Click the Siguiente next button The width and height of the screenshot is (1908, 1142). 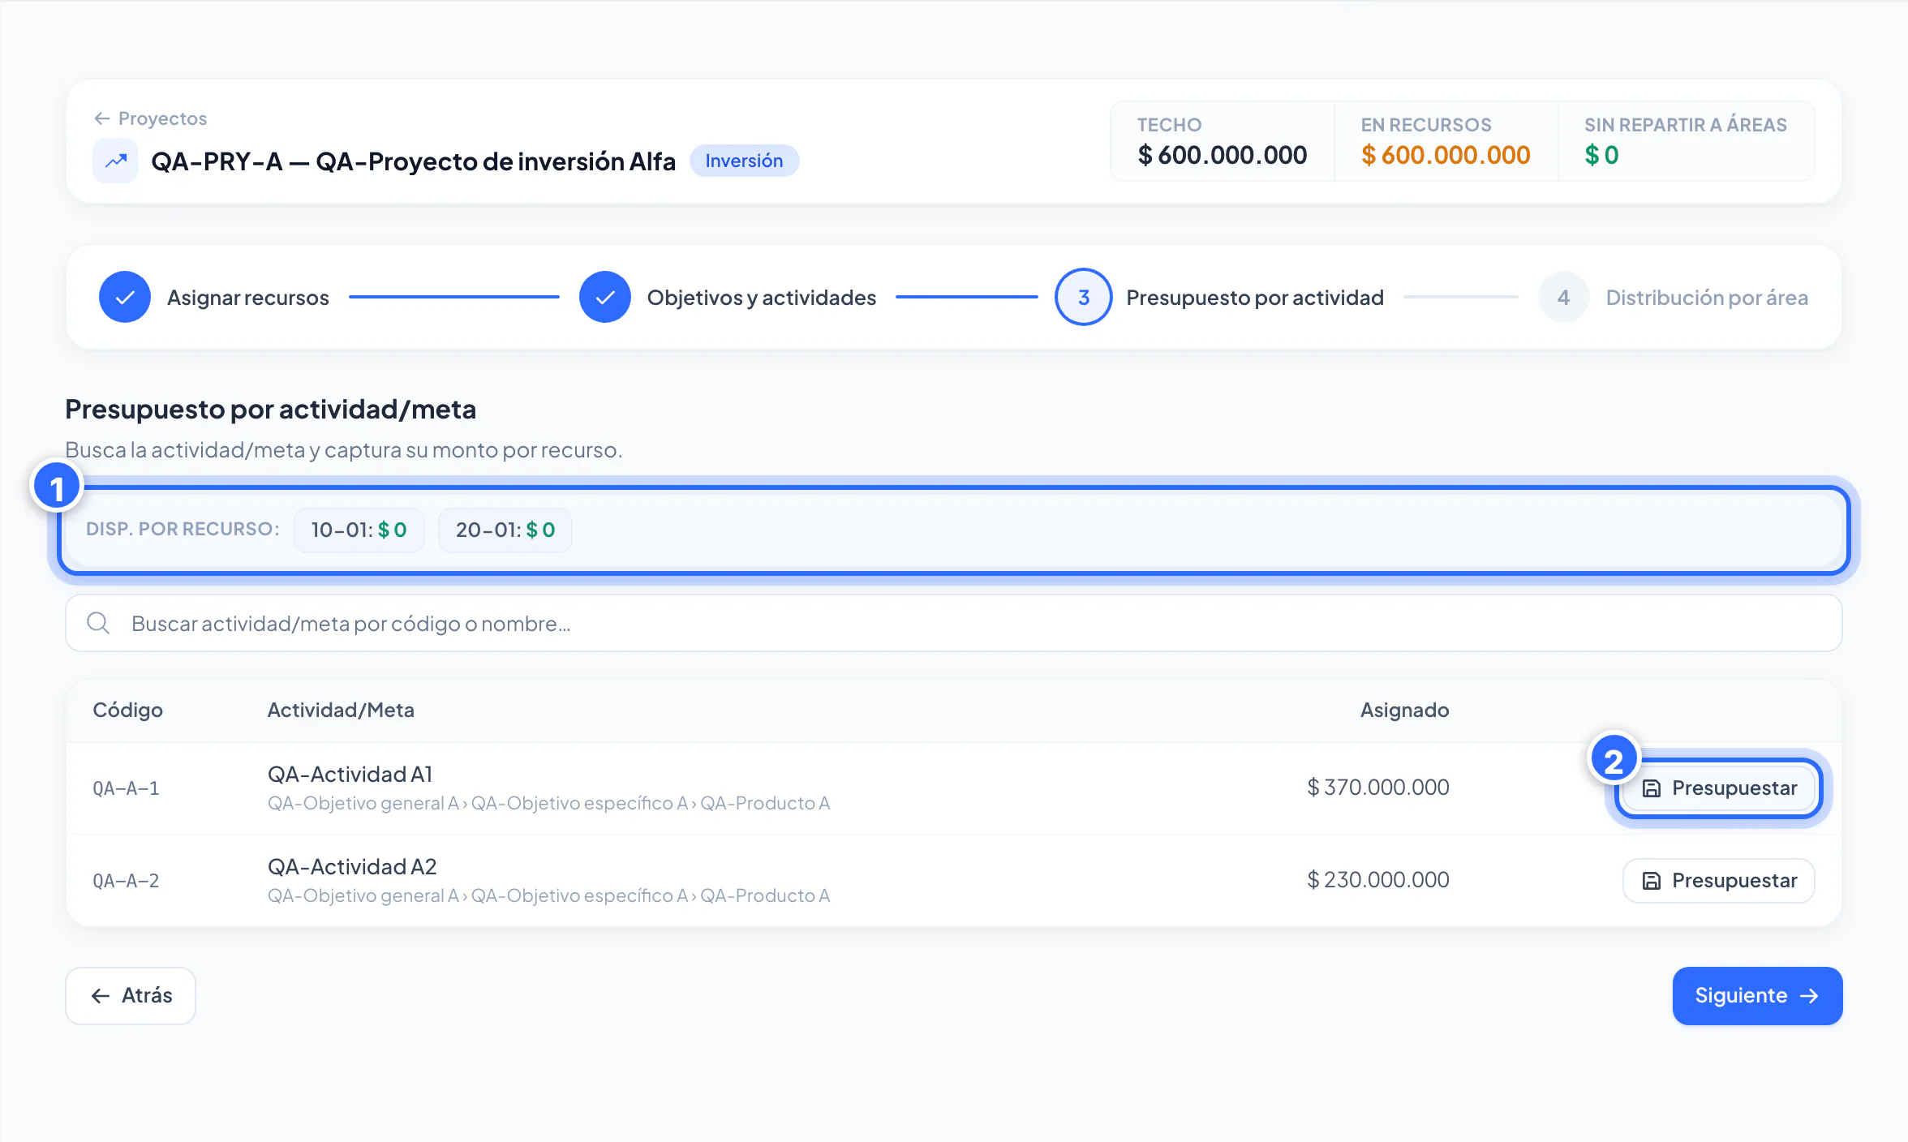[1757, 995]
